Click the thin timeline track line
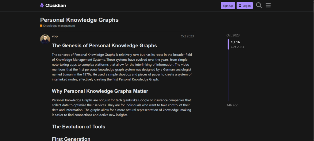Viewport: 314px width, 141px height. tap(228, 75)
